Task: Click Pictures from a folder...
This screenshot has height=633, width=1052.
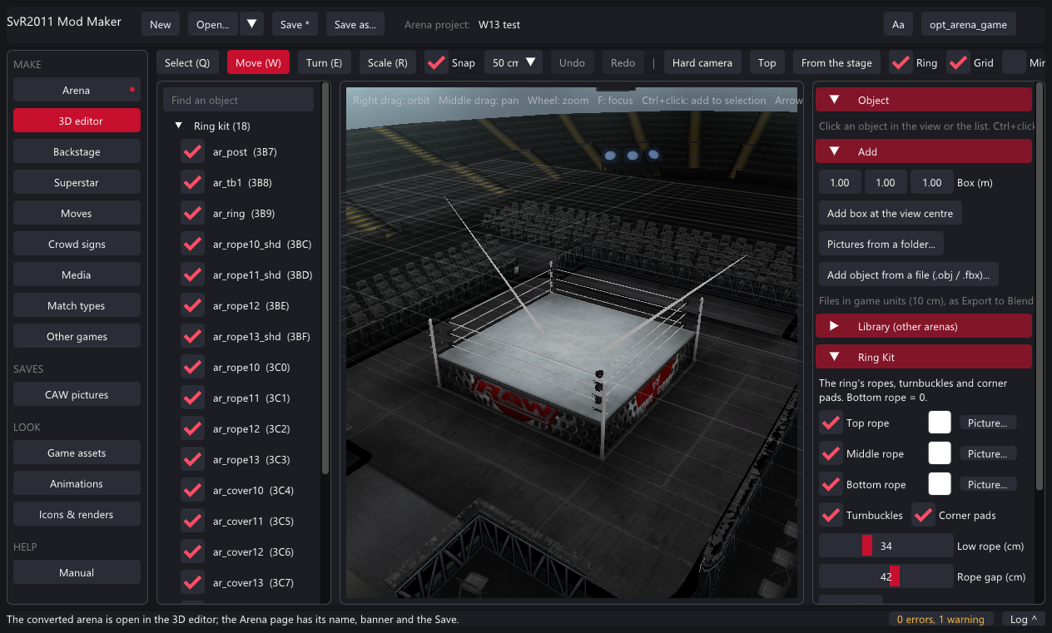Action: (881, 244)
